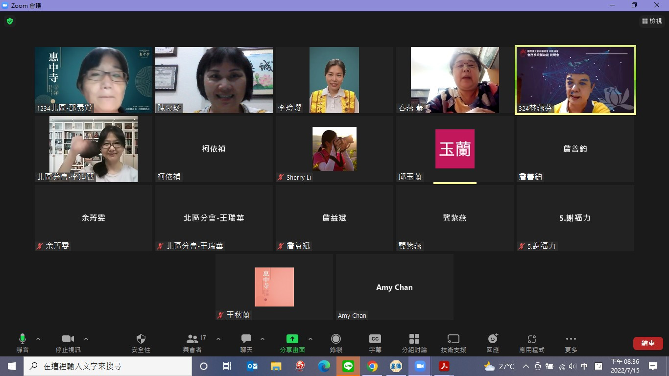
Task: Mute the microphone (靜音)
Action: coord(23,339)
